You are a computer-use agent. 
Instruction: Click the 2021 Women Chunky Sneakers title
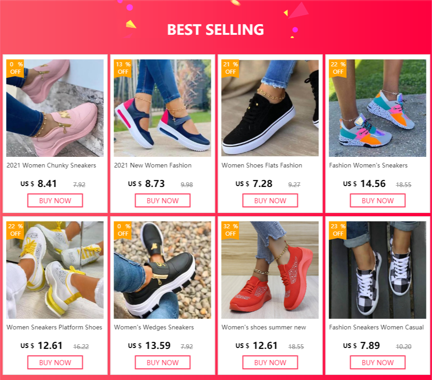51,165
